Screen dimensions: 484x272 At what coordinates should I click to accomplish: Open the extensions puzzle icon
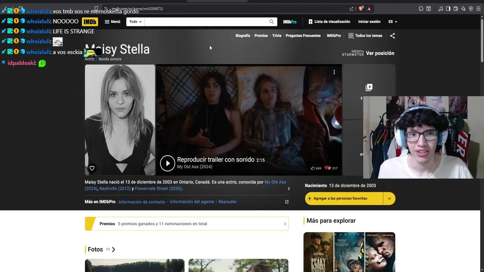pyautogui.click(x=421, y=9)
